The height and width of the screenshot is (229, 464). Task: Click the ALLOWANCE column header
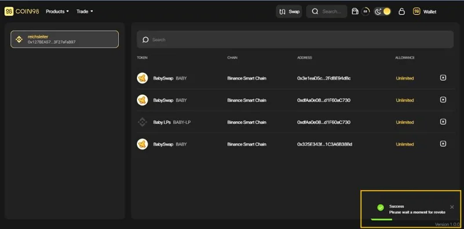tap(405, 58)
